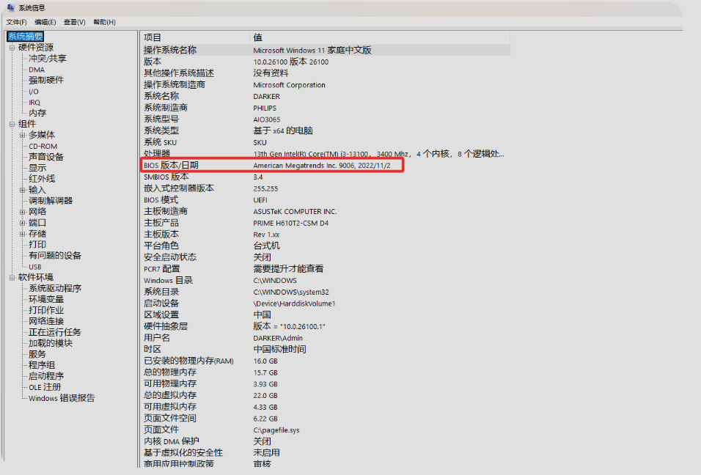Collapse the 组件 tree node
The height and width of the screenshot is (475, 701).
pyautogui.click(x=12, y=124)
